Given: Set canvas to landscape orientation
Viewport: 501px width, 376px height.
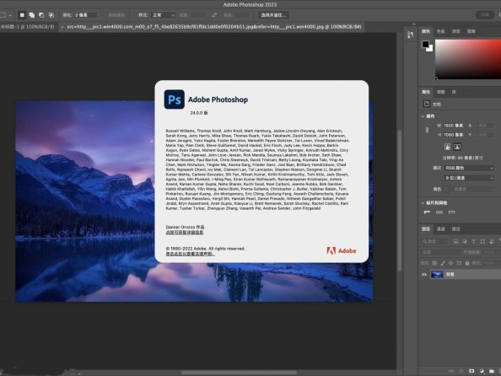Looking at the screenshot, I should pyautogui.click(x=457, y=147).
